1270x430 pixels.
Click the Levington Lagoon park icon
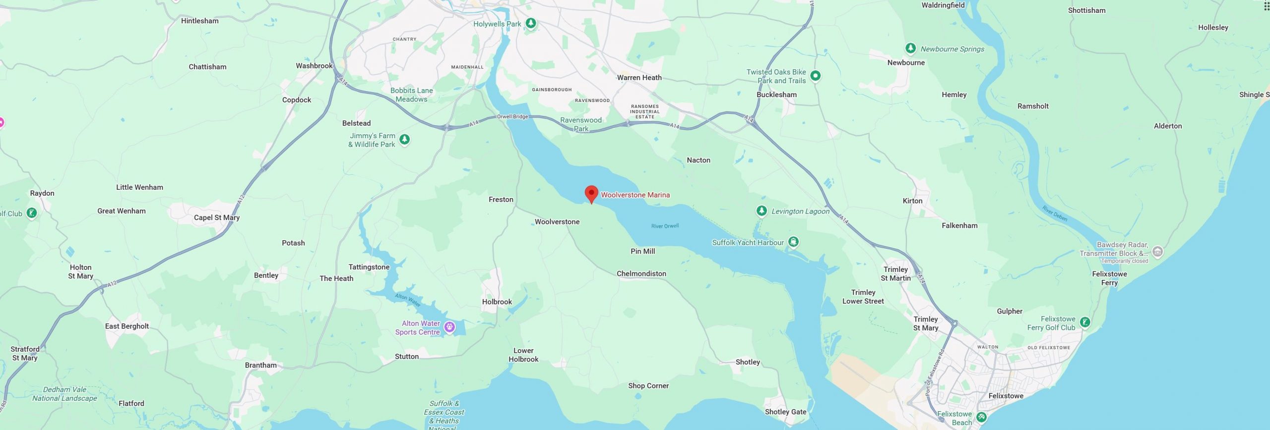click(x=762, y=211)
